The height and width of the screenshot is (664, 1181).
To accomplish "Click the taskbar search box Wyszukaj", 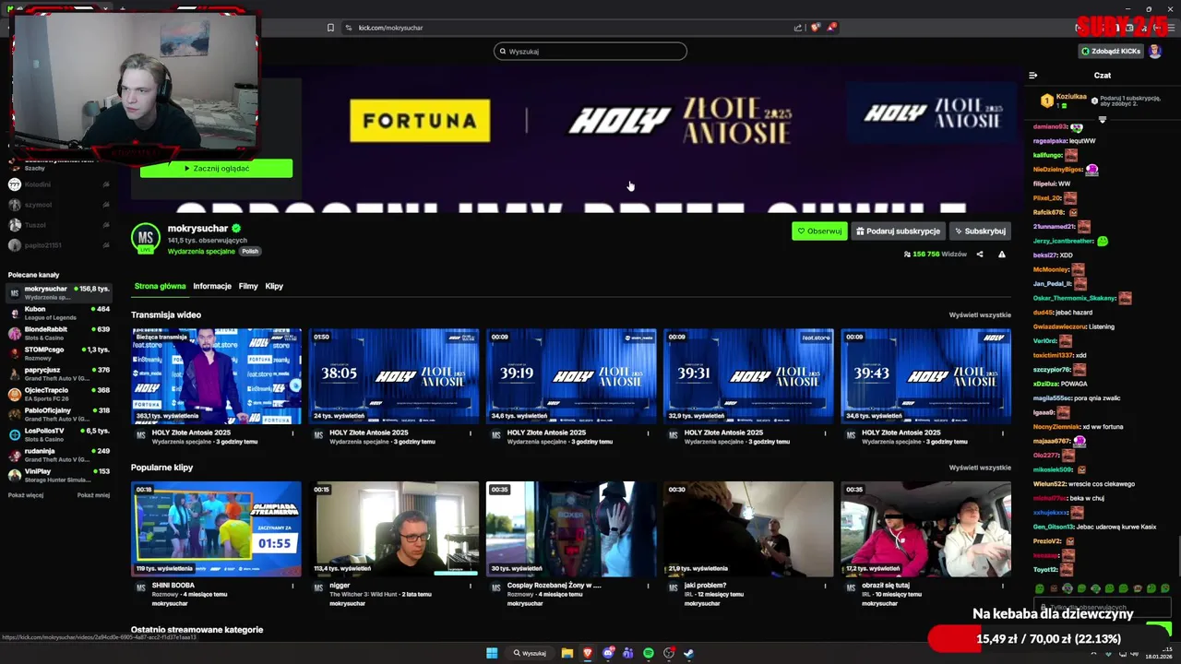I will click(x=530, y=653).
